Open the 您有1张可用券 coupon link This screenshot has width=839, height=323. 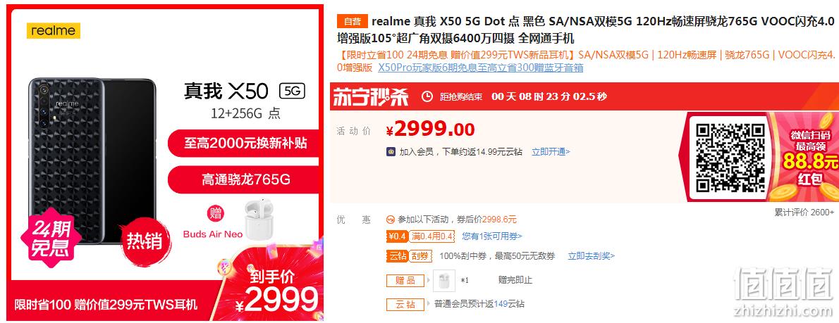click(x=491, y=236)
